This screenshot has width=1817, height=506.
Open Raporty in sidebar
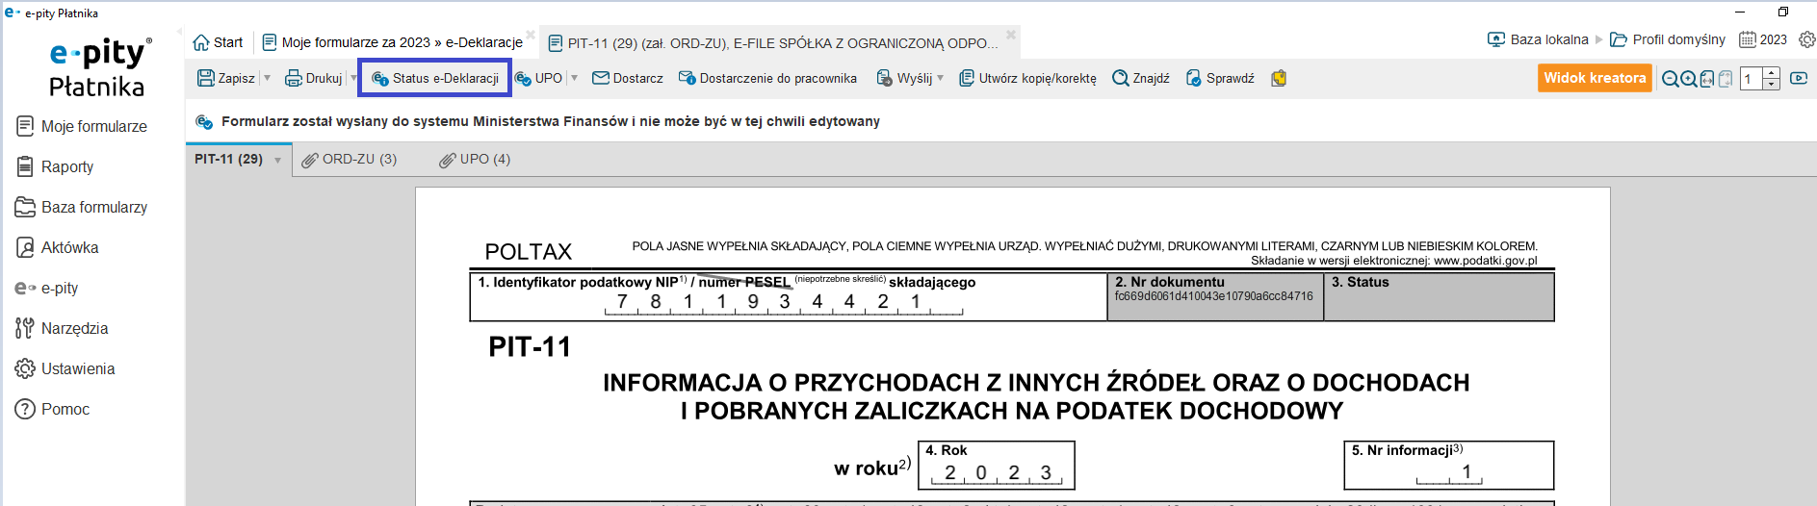pyautogui.click(x=56, y=166)
